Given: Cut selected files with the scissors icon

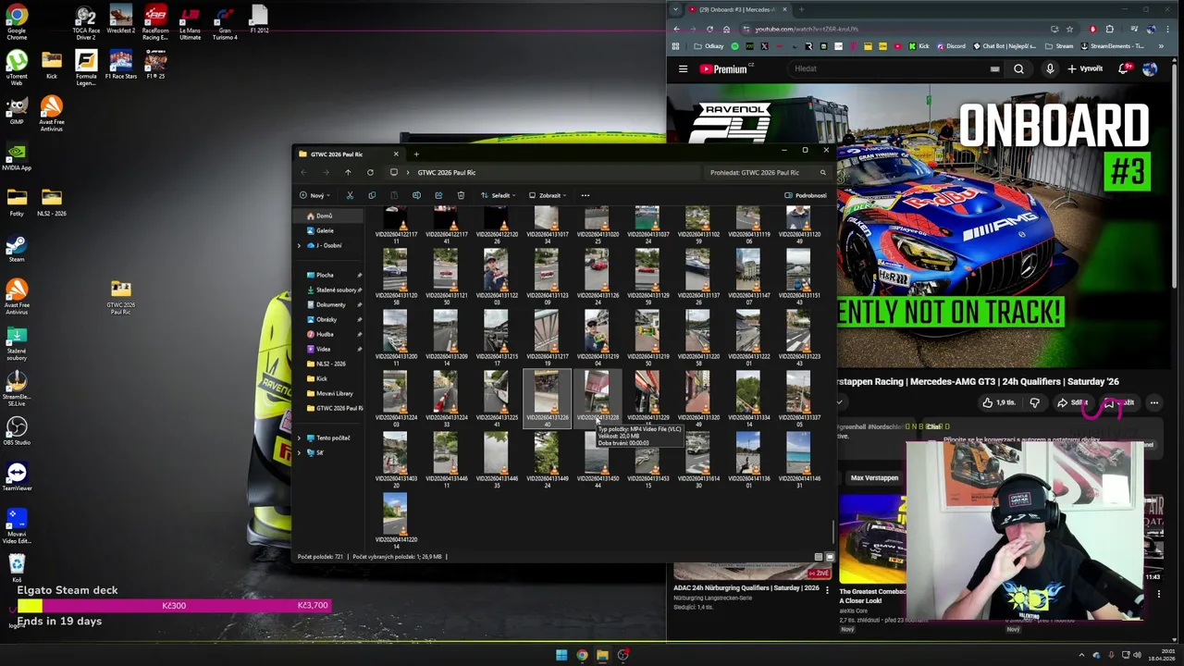Looking at the screenshot, I should (350, 195).
